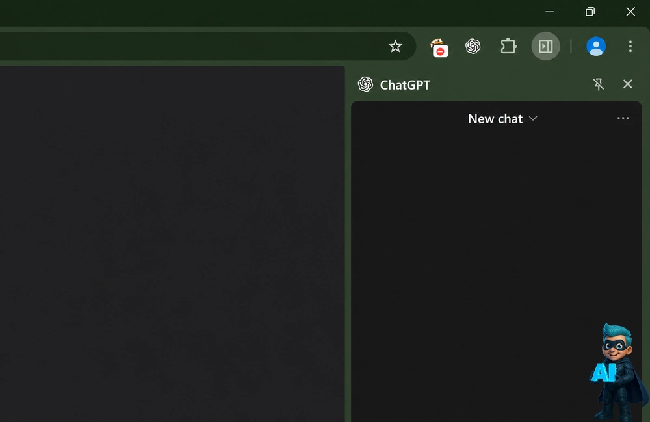Click the ChatGPT extension icon in toolbar
650x422 pixels.
click(473, 46)
